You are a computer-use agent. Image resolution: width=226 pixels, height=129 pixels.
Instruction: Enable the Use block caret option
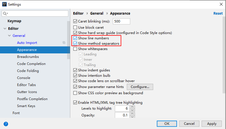coord(75,27)
